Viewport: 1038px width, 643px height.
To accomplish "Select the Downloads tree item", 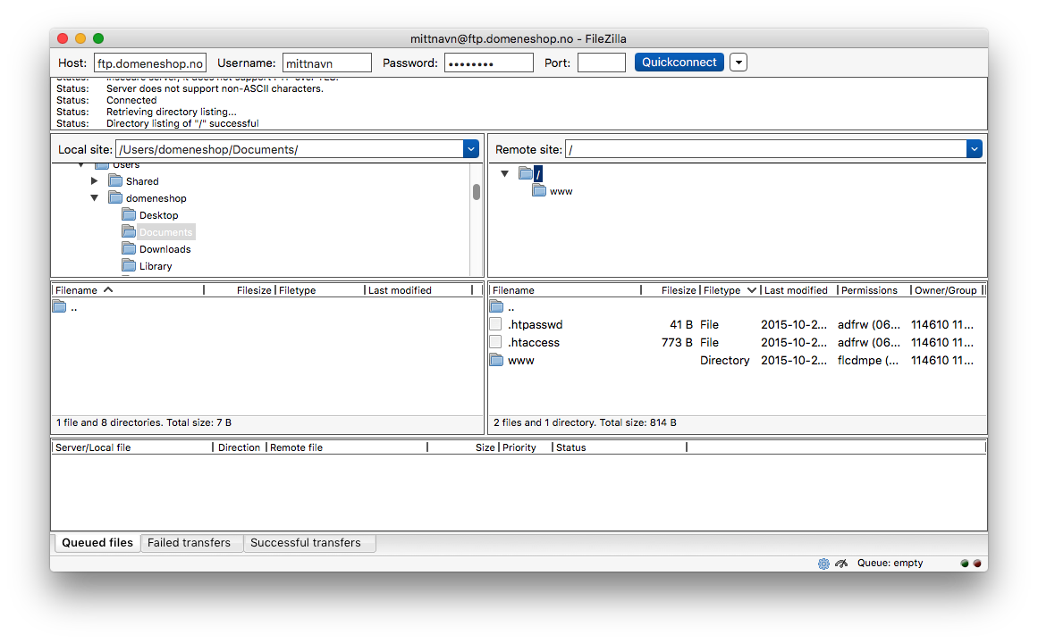I will (165, 249).
